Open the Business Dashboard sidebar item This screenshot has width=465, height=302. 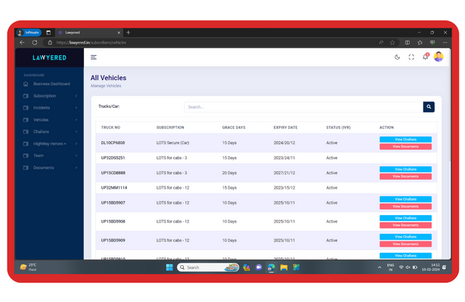(x=51, y=84)
